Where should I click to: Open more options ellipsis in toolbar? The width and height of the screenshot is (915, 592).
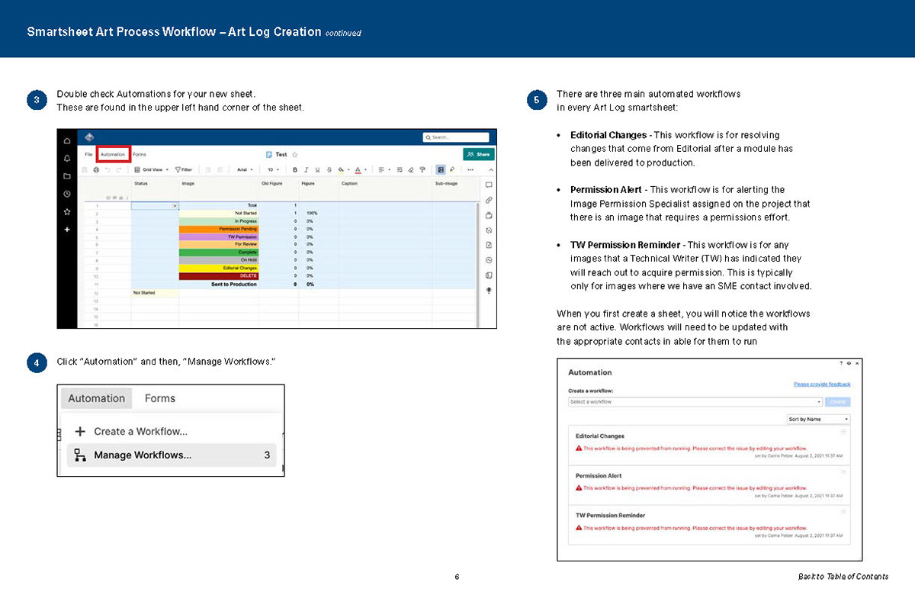(x=470, y=169)
